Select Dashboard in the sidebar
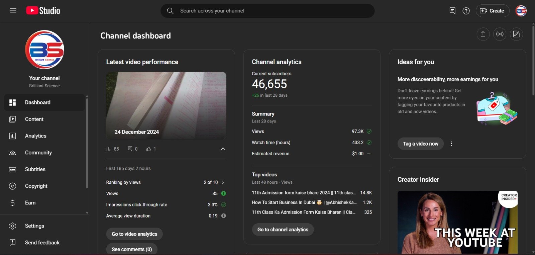The width and height of the screenshot is (535, 255). tap(44, 102)
